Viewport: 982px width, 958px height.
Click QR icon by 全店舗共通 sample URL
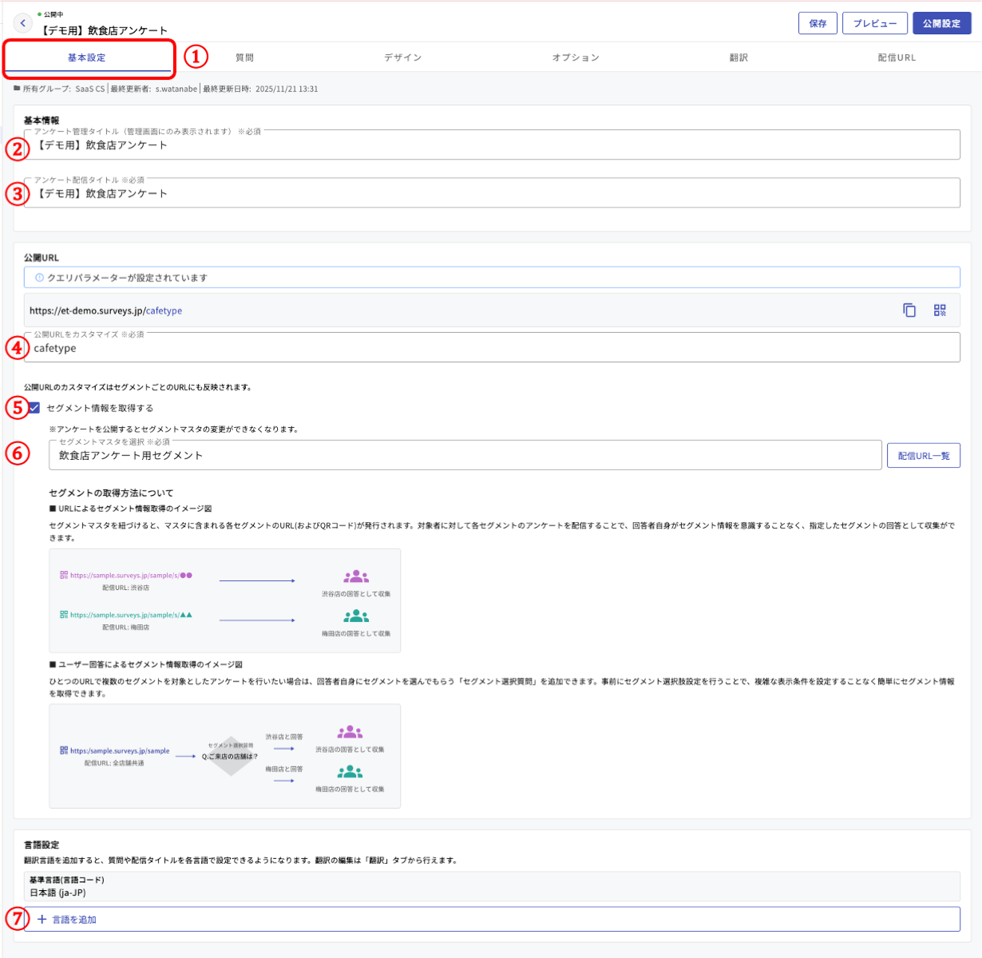coord(64,750)
